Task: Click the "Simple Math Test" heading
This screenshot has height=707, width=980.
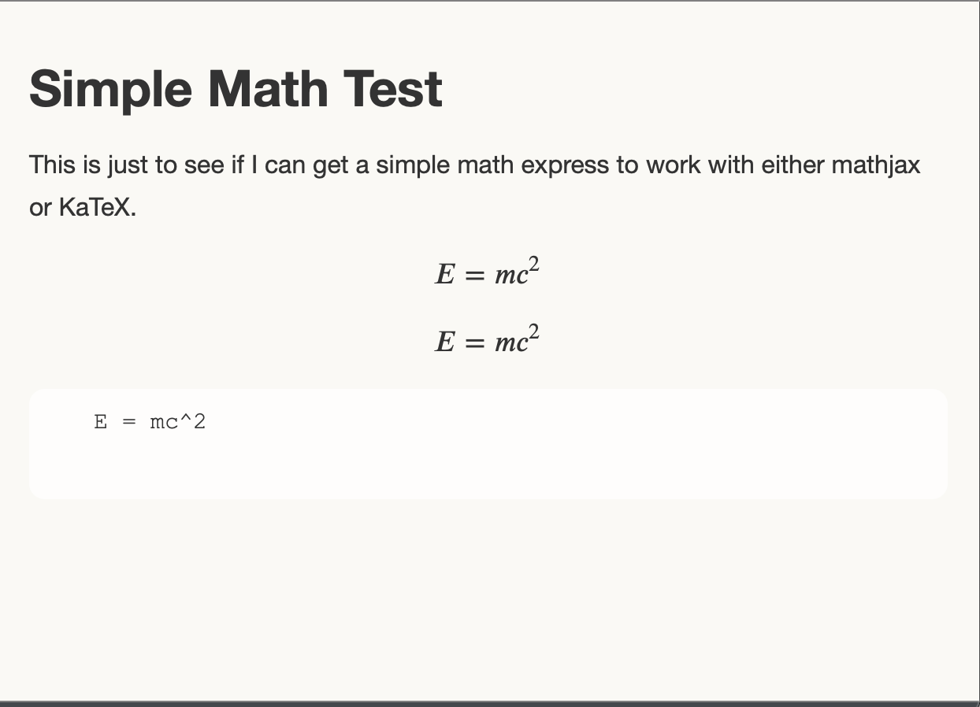Action: click(236, 88)
